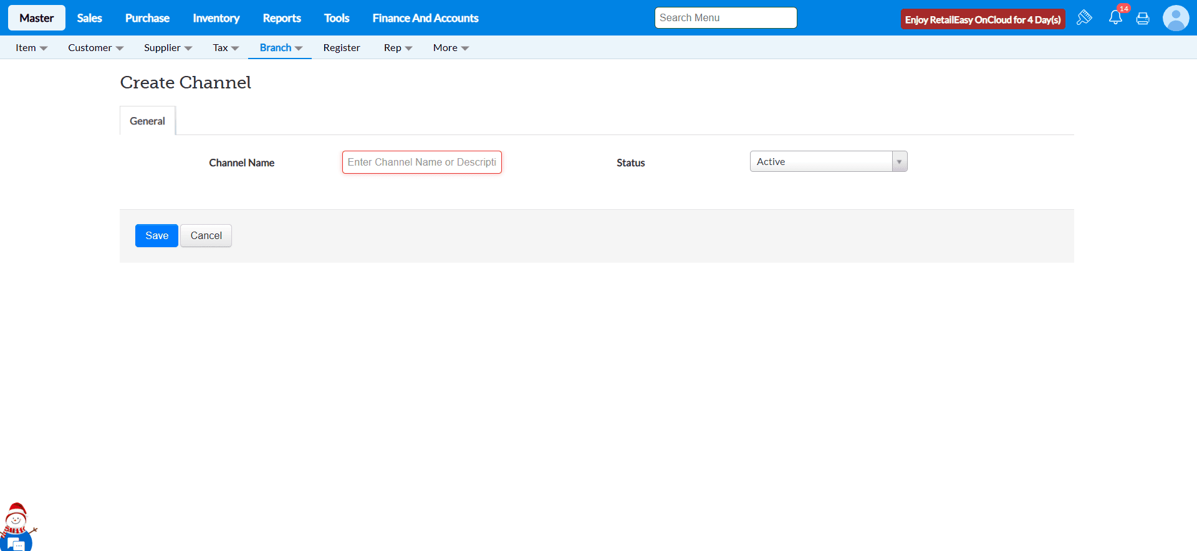Click the Cancel button

pyautogui.click(x=206, y=235)
